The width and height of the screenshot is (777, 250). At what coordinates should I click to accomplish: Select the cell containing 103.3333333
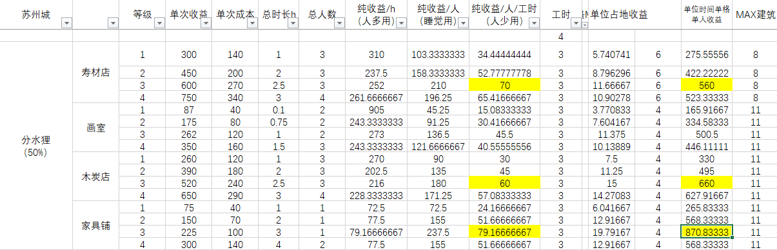[438, 55]
